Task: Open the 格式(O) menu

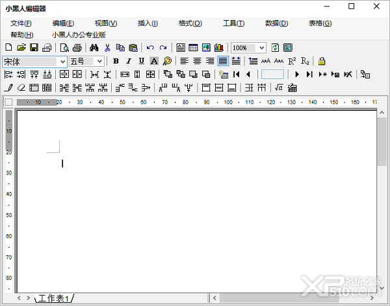Action: (190, 23)
